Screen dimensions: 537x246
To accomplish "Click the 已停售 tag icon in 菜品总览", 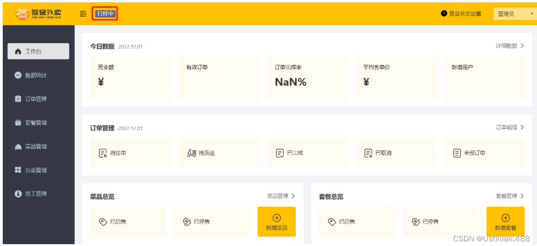I will point(186,222).
